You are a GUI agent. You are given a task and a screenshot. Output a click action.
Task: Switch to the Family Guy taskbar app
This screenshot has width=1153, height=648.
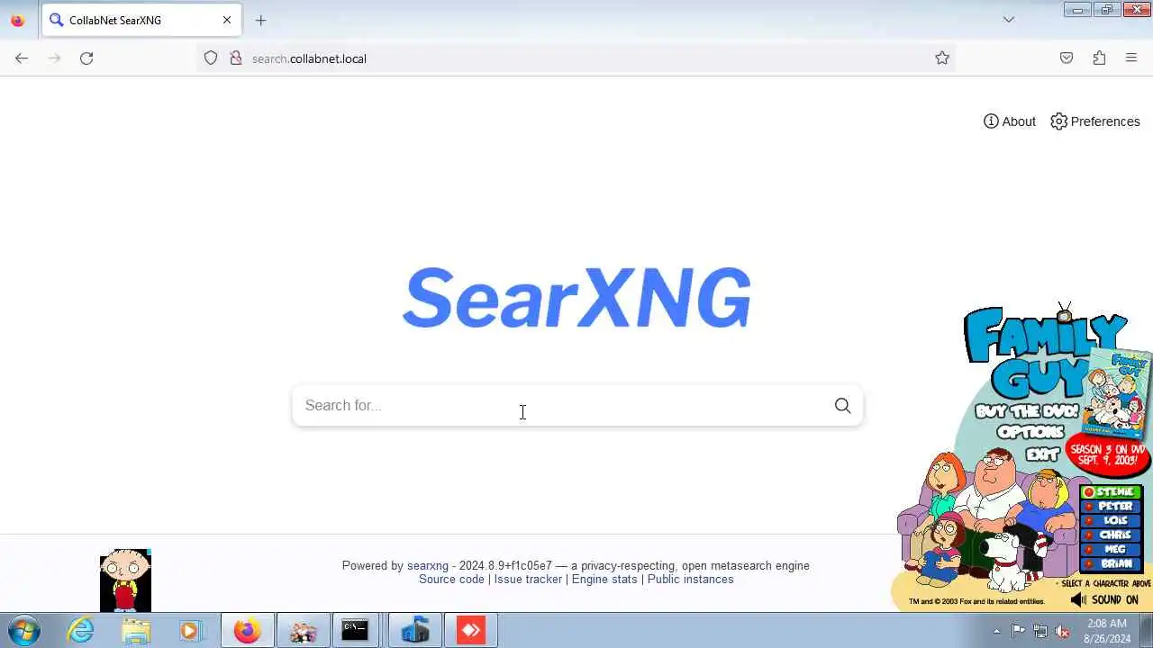tap(303, 631)
